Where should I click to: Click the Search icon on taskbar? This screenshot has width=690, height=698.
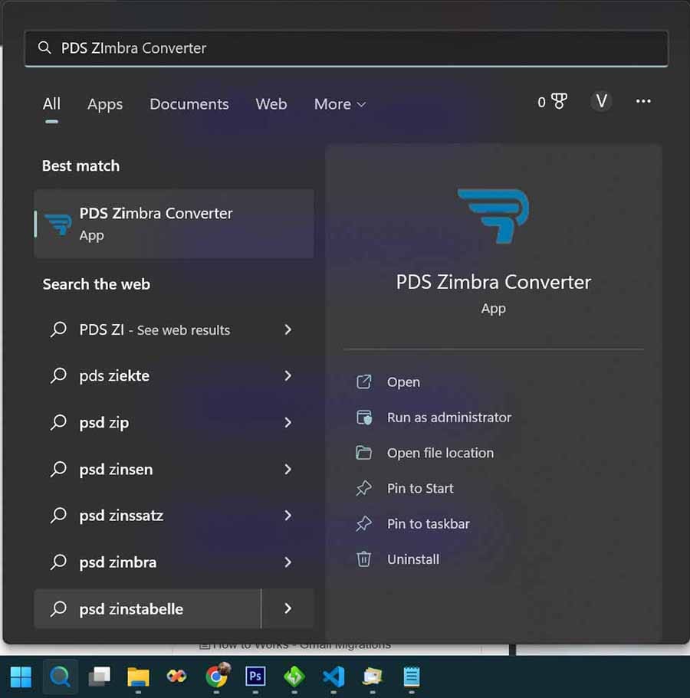point(60,677)
